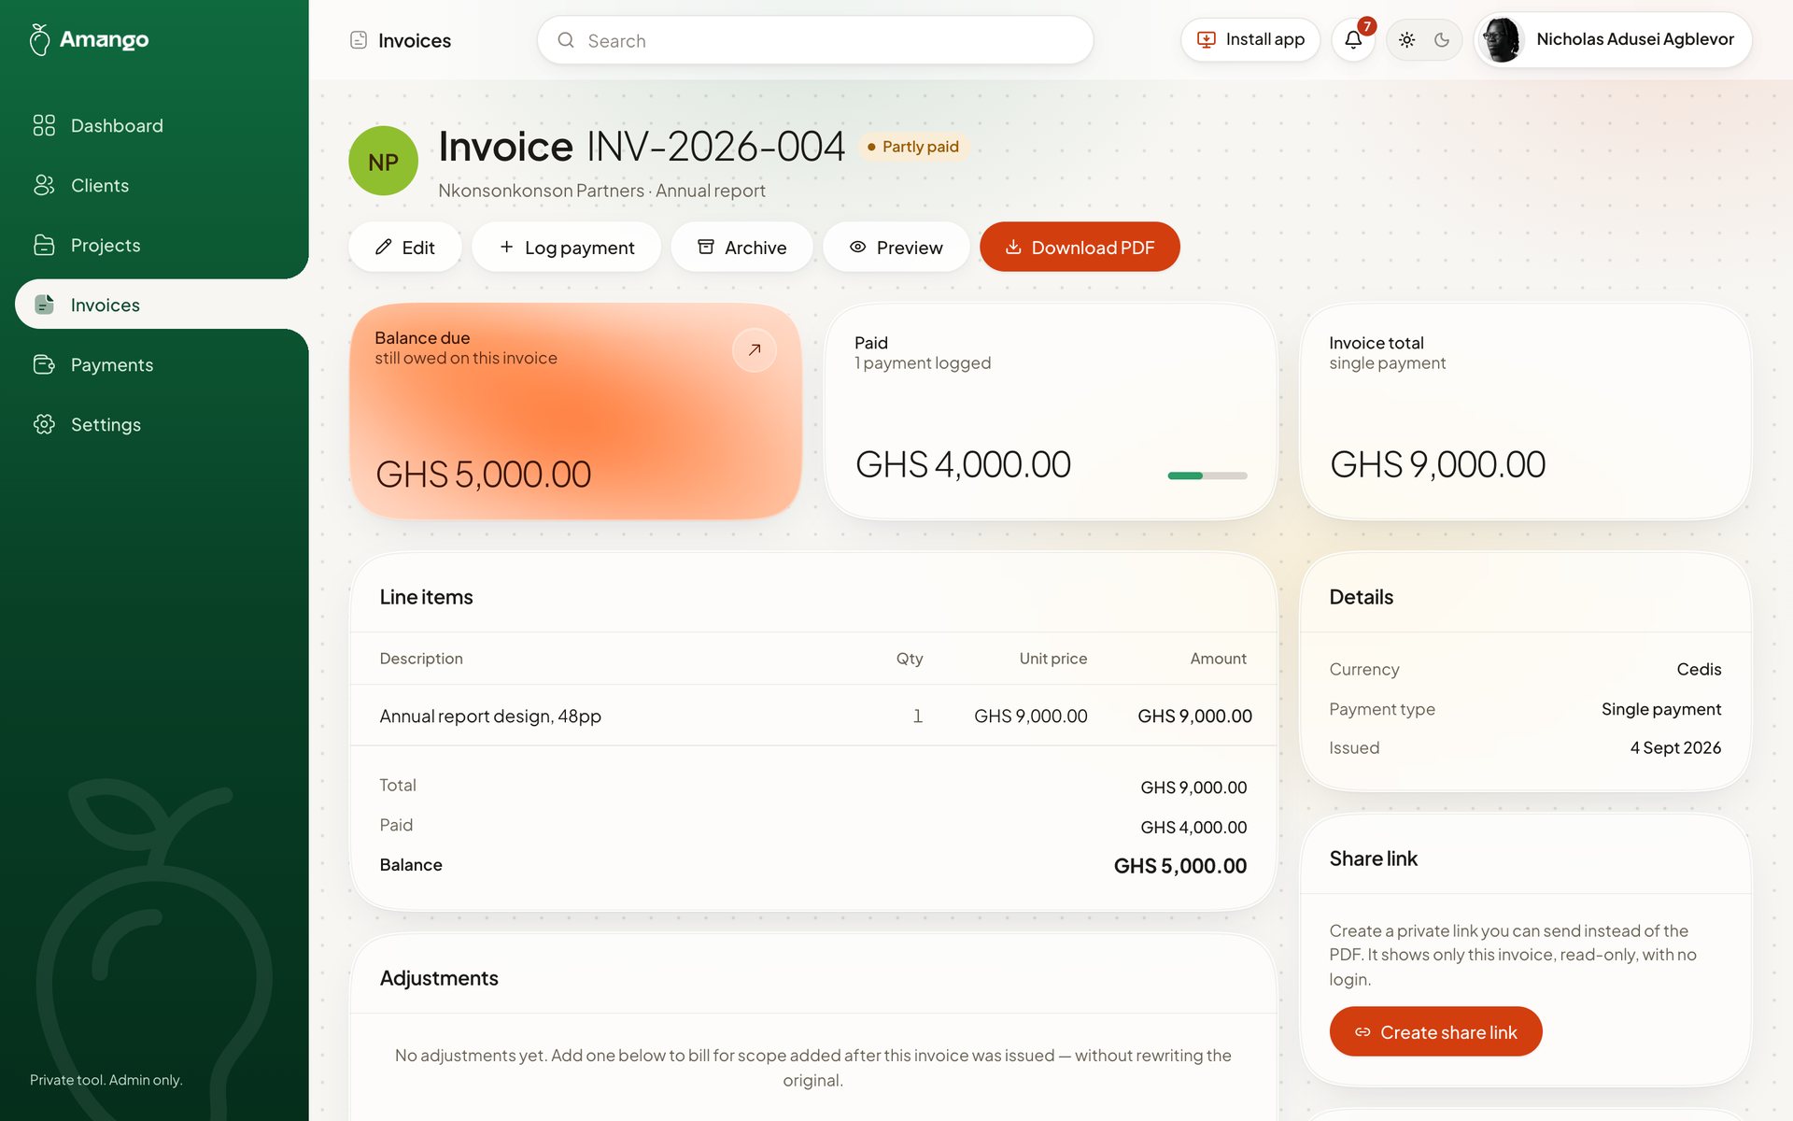
Task: Click the Unit price column header
Action: point(1052,659)
